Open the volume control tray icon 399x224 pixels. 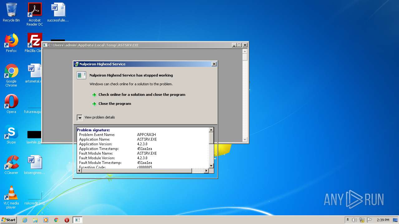point(354,220)
